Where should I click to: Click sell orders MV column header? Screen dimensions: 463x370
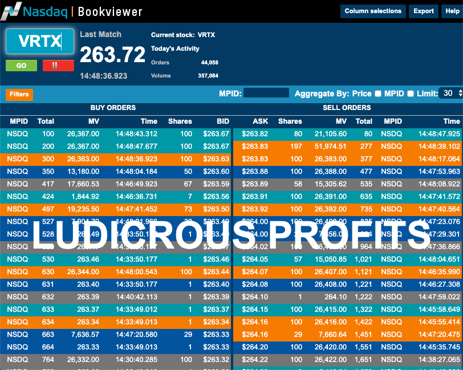[x=341, y=121]
